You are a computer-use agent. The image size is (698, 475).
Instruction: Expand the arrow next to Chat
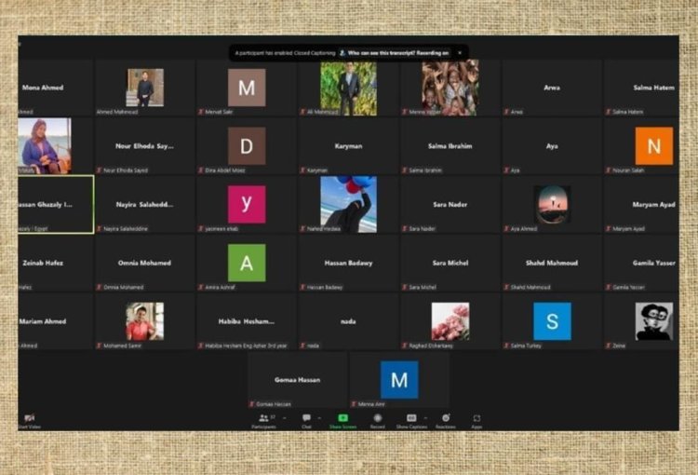[x=318, y=417]
